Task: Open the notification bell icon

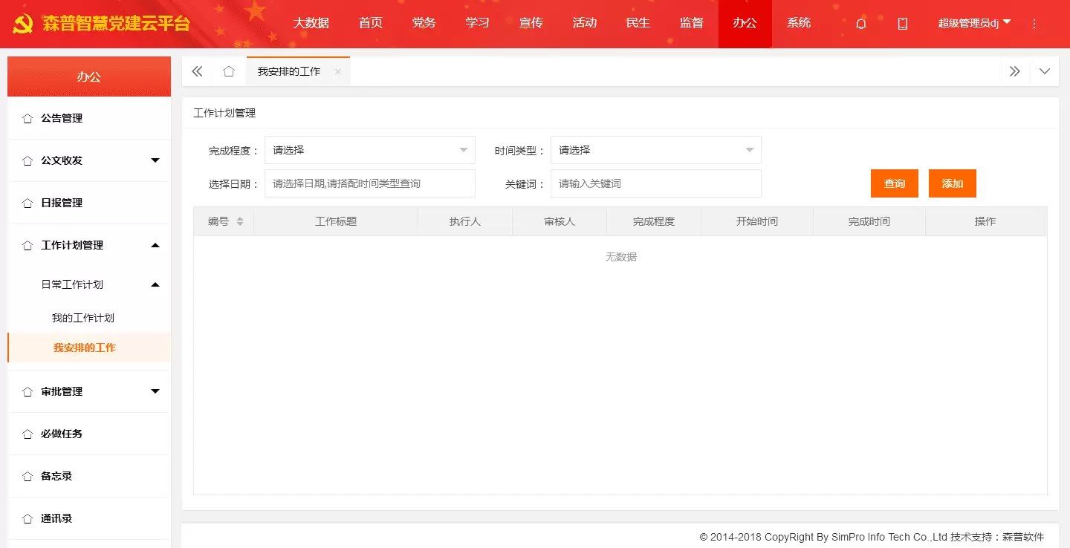Action: pos(861,24)
